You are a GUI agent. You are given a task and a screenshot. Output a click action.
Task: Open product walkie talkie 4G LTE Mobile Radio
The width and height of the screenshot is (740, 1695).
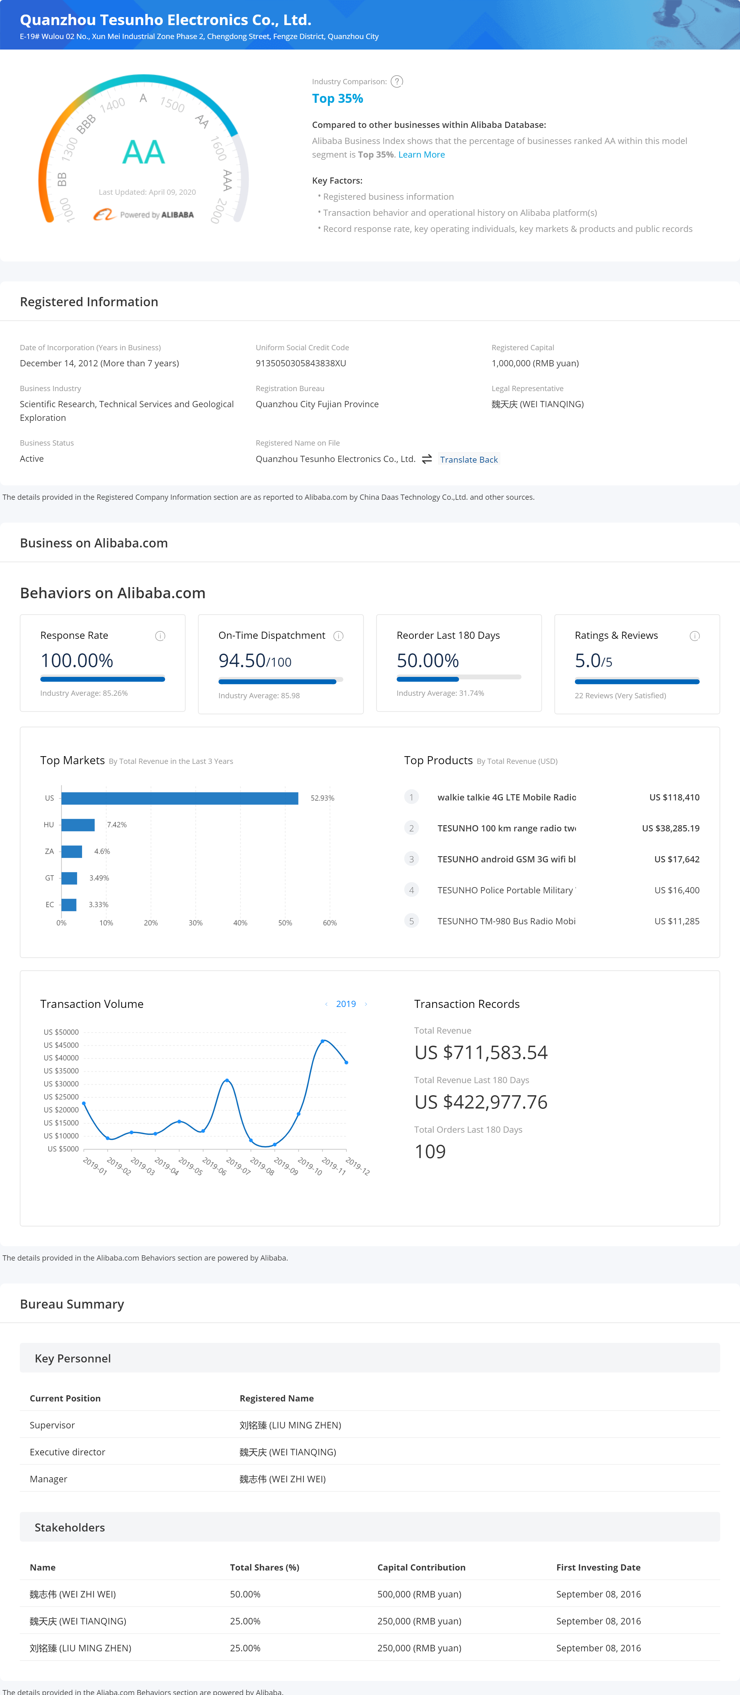[507, 798]
